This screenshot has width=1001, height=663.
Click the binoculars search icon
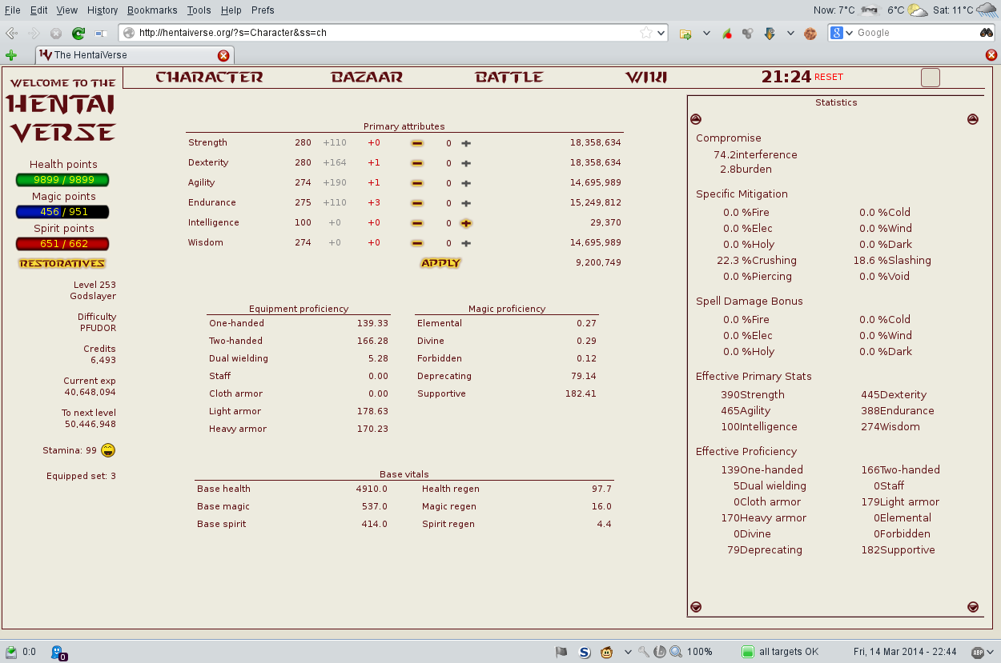[x=987, y=33]
